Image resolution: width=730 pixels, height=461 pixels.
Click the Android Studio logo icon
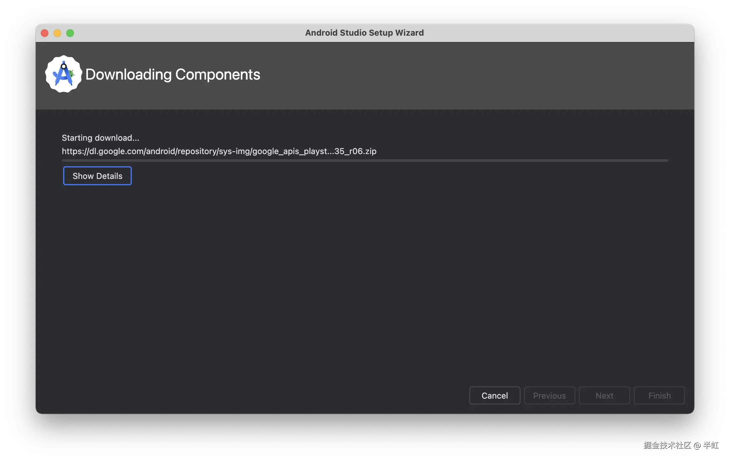tap(63, 74)
